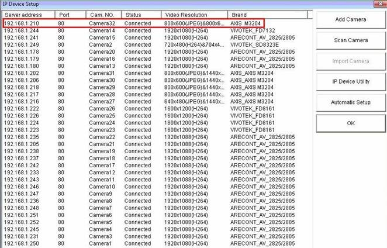Select the 192.168.1.180 server address
Screen dimensions: 387x248
click(22, 66)
